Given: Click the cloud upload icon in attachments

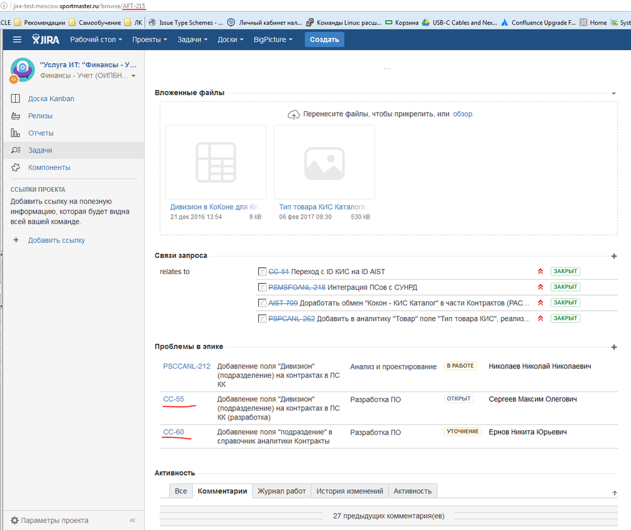Looking at the screenshot, I should pos(294,115).
